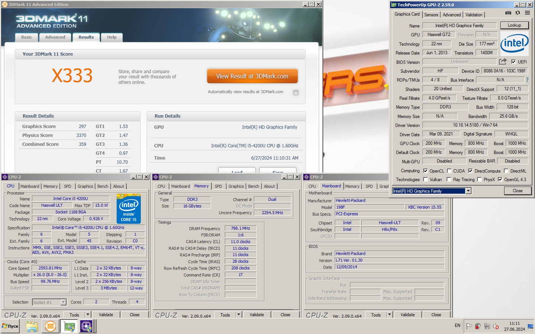Open Bench tab in Memory CPU-Z window
Screen dimensions: 535x334
254,186
